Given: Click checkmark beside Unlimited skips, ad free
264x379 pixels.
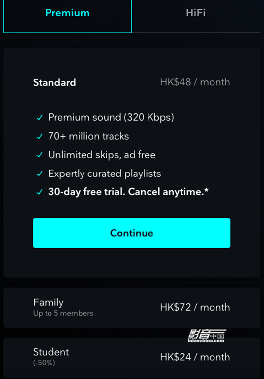Looking at the screenshot, I should pyautogui.click(x=39, y=155).
